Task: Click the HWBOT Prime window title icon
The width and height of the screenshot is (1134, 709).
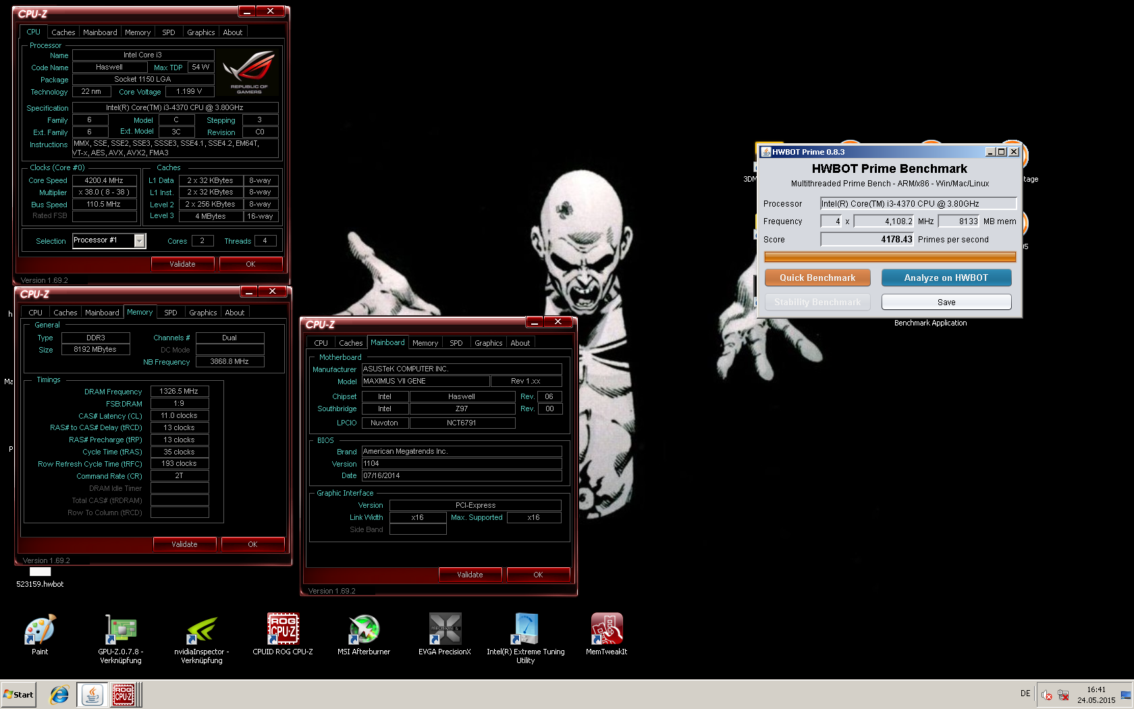Action: point(766,152)
